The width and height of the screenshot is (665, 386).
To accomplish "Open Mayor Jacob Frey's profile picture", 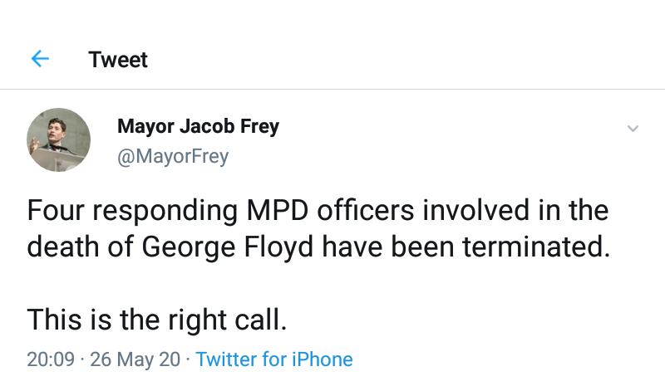I will click(58, 139).
